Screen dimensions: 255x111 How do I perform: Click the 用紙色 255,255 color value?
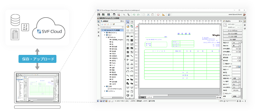point(236,90)
